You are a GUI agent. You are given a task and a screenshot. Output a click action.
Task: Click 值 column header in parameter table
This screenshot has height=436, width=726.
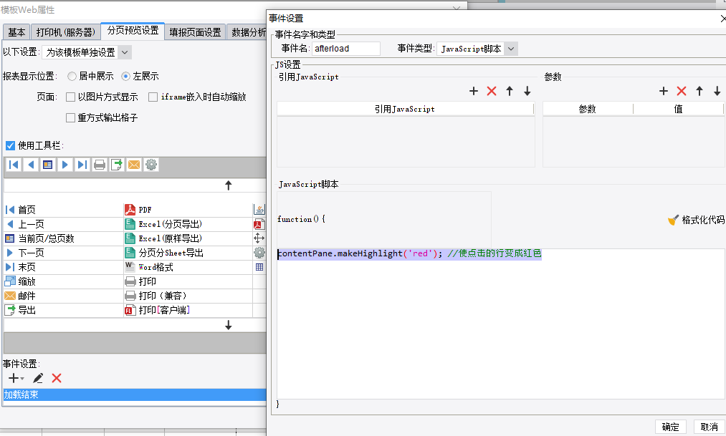[x=678, y=109]
